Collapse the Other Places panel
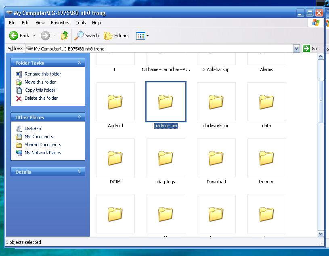This screenshot has width=329, height=256. point(79,117)
